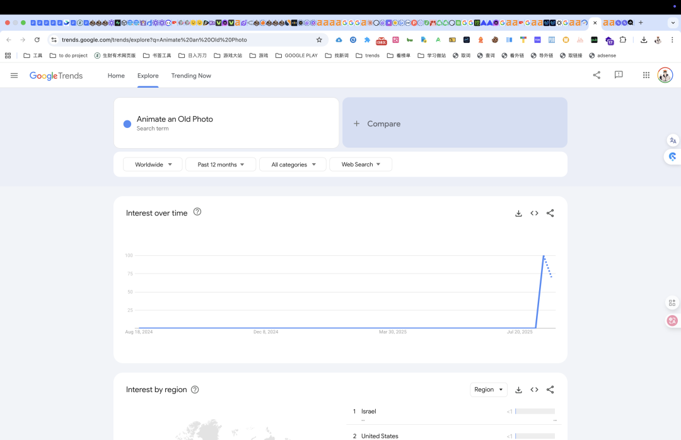Click the Google Trends logo

coord(56,76)
